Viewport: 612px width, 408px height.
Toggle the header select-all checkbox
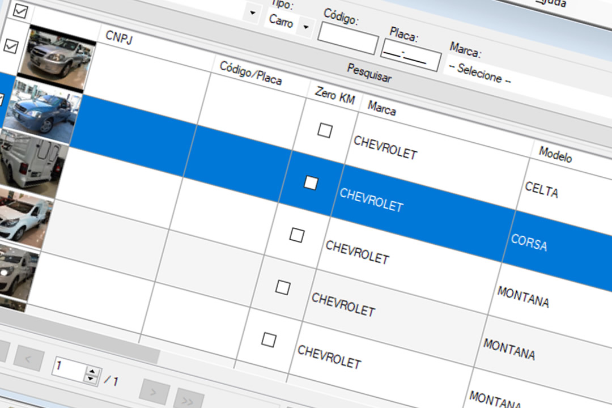20,10
